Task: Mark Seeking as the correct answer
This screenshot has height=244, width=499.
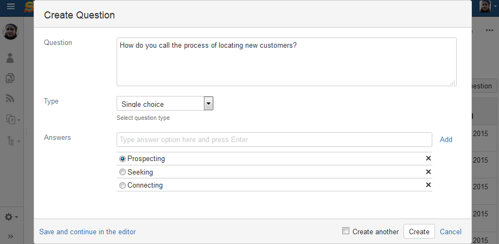Action: pyautogui.click(x=123, y=172)
